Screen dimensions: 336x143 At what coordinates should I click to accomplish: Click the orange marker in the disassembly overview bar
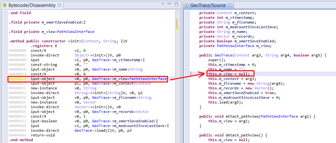tap(177, 23)
